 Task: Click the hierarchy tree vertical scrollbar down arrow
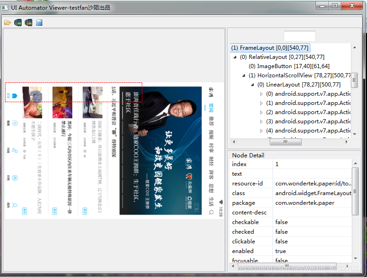click(355, 134)
